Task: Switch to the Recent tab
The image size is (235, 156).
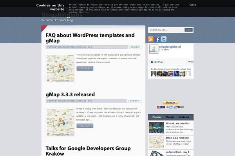Action: pos(170,117)
